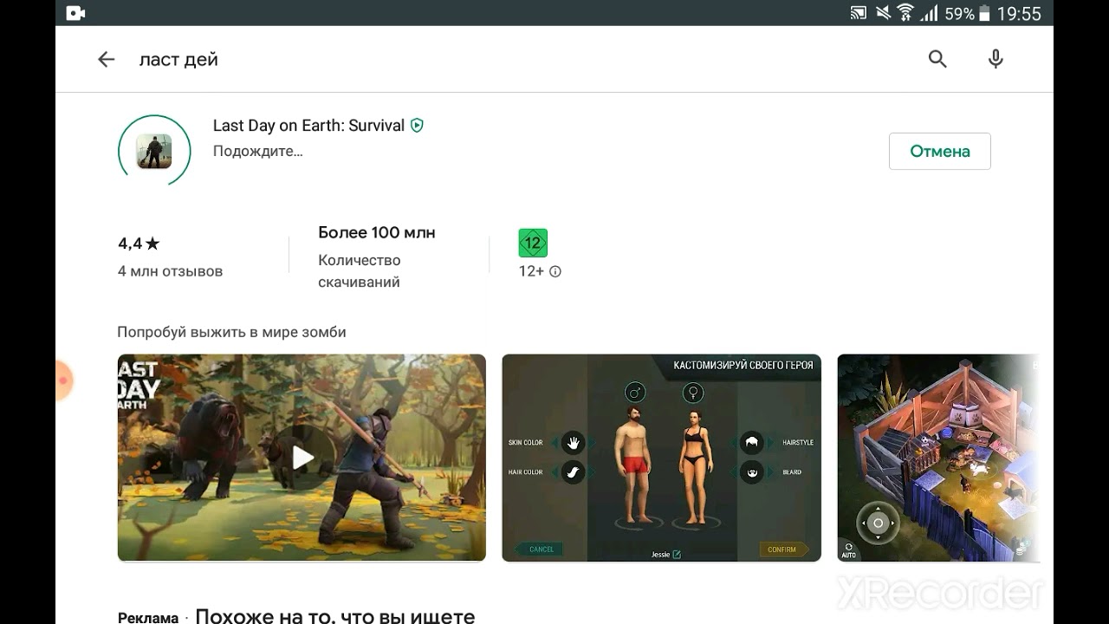The image size is (1109, 624).
Task: Open the 12+ age rating info icon
Action: tap(555, 271)
